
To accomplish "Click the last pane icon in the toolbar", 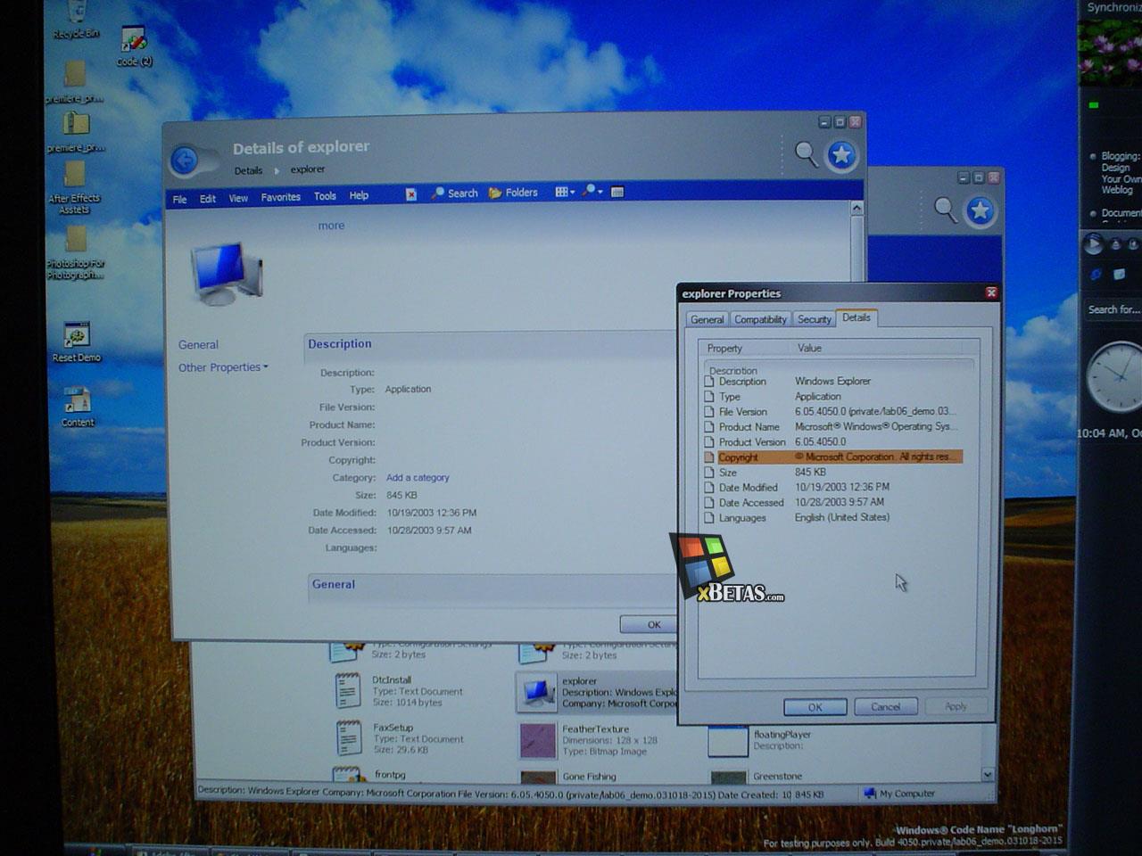I will click(x=617, y=191).
